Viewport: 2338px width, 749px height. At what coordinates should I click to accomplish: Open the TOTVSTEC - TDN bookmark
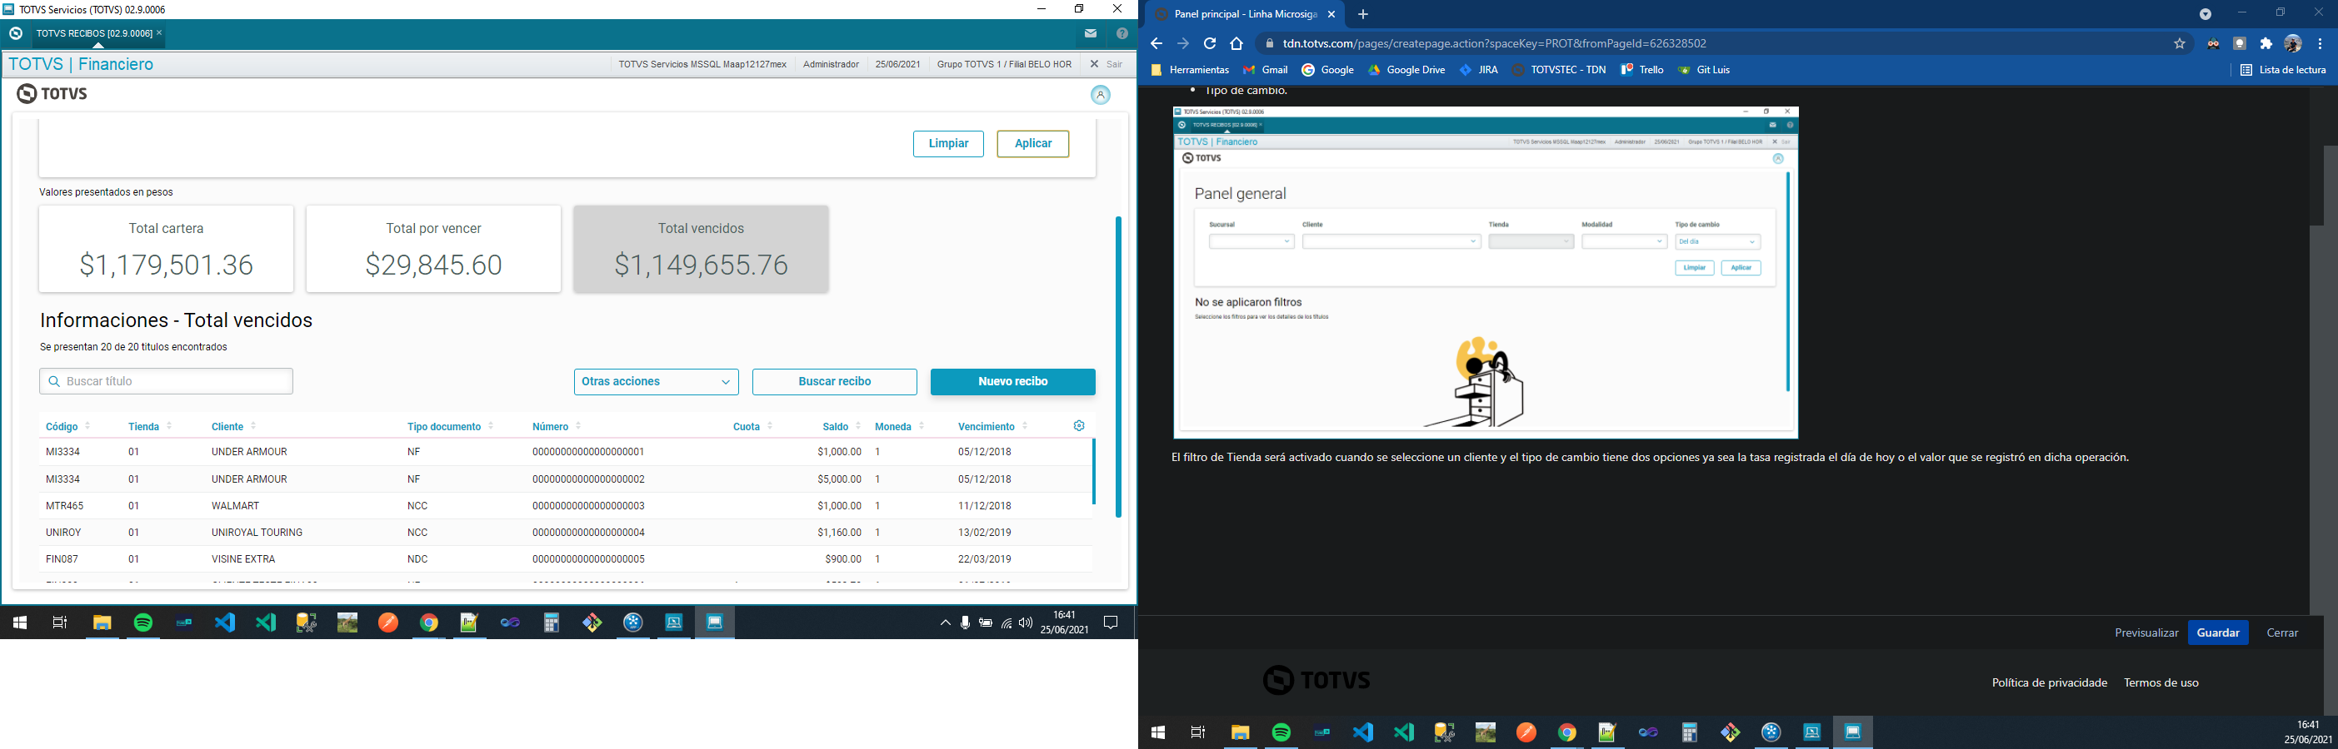coord(1558,70)
